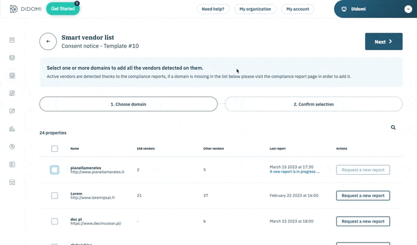Click the search magnifier above the table
The width and height of the screenshot is (417, 245).
pyautogui.click(x=393, y=128)
